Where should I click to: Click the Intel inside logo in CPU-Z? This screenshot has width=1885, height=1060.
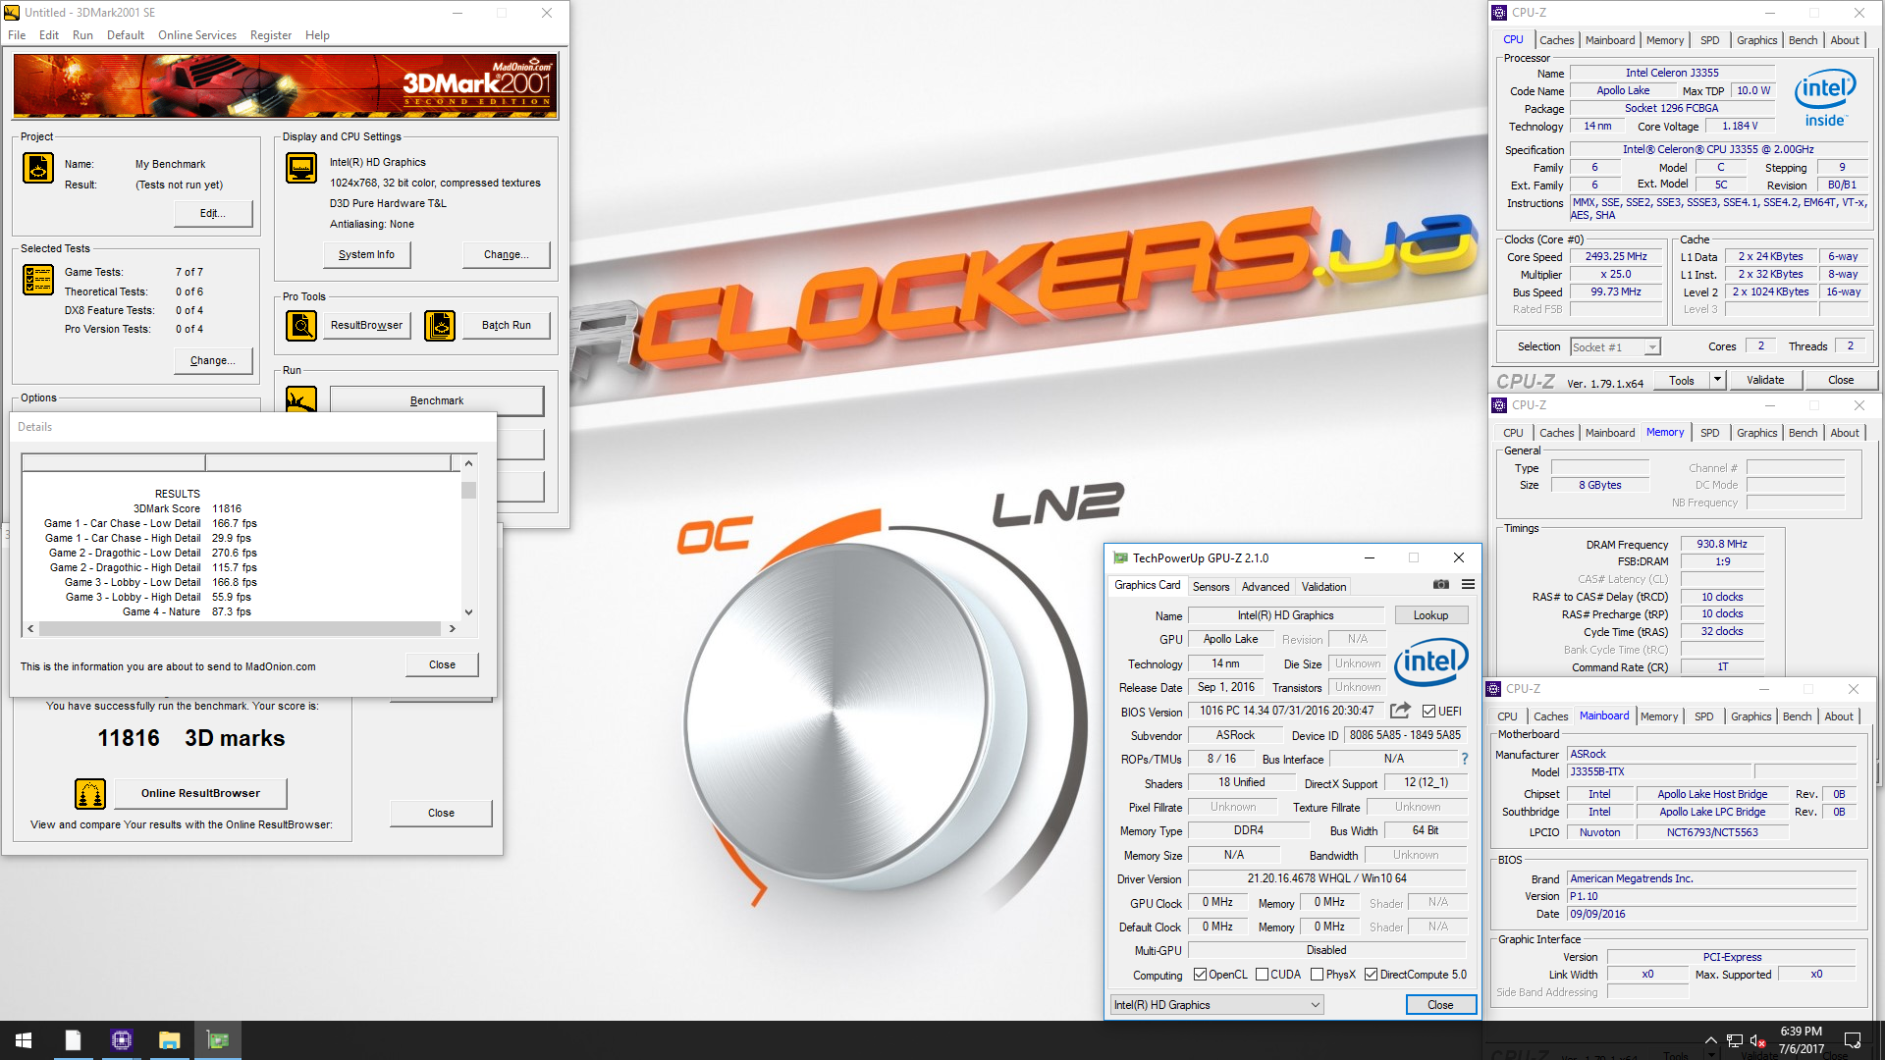pos(1825,98)
